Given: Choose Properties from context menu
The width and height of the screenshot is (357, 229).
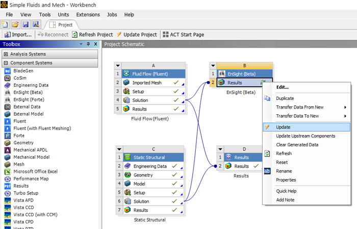Looking at the screenshot, I should (x=307, y=180).
